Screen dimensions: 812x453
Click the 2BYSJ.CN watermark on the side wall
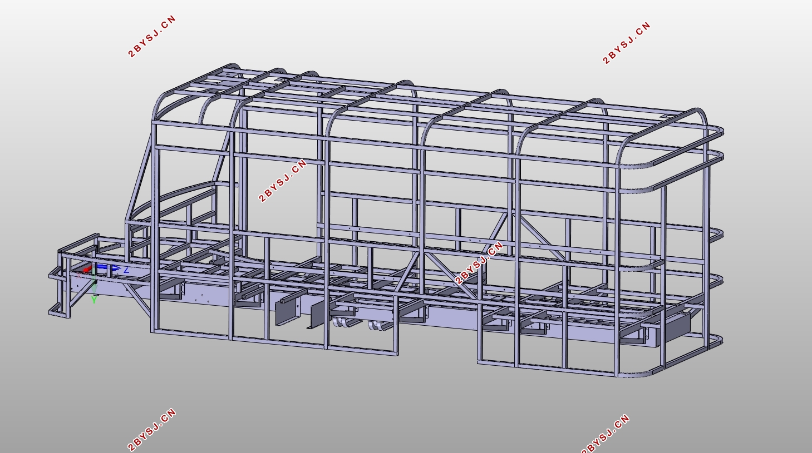point(283,181)
